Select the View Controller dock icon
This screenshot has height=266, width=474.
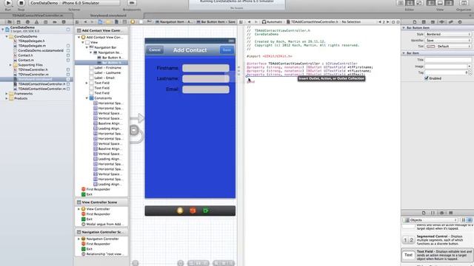(180, 211)
